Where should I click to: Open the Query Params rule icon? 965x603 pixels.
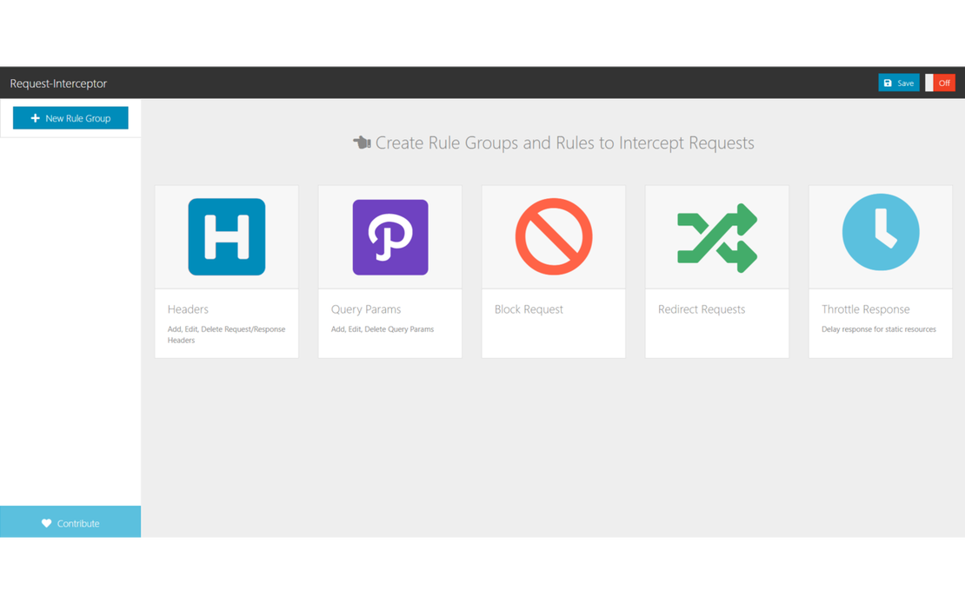click(389, 236)
